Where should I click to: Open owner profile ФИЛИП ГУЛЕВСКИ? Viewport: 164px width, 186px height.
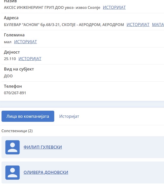(43, 147)
